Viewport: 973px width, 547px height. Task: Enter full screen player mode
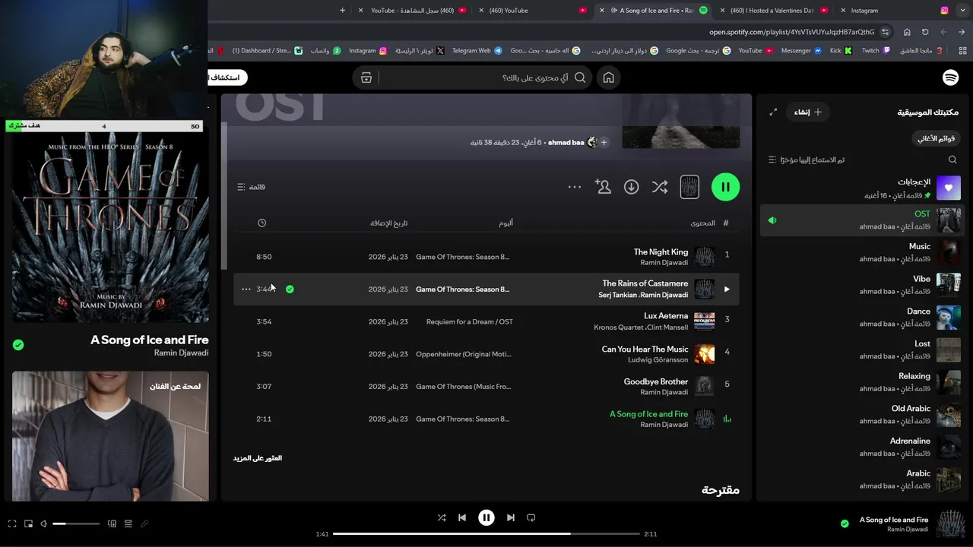click(x=12, y=523)
